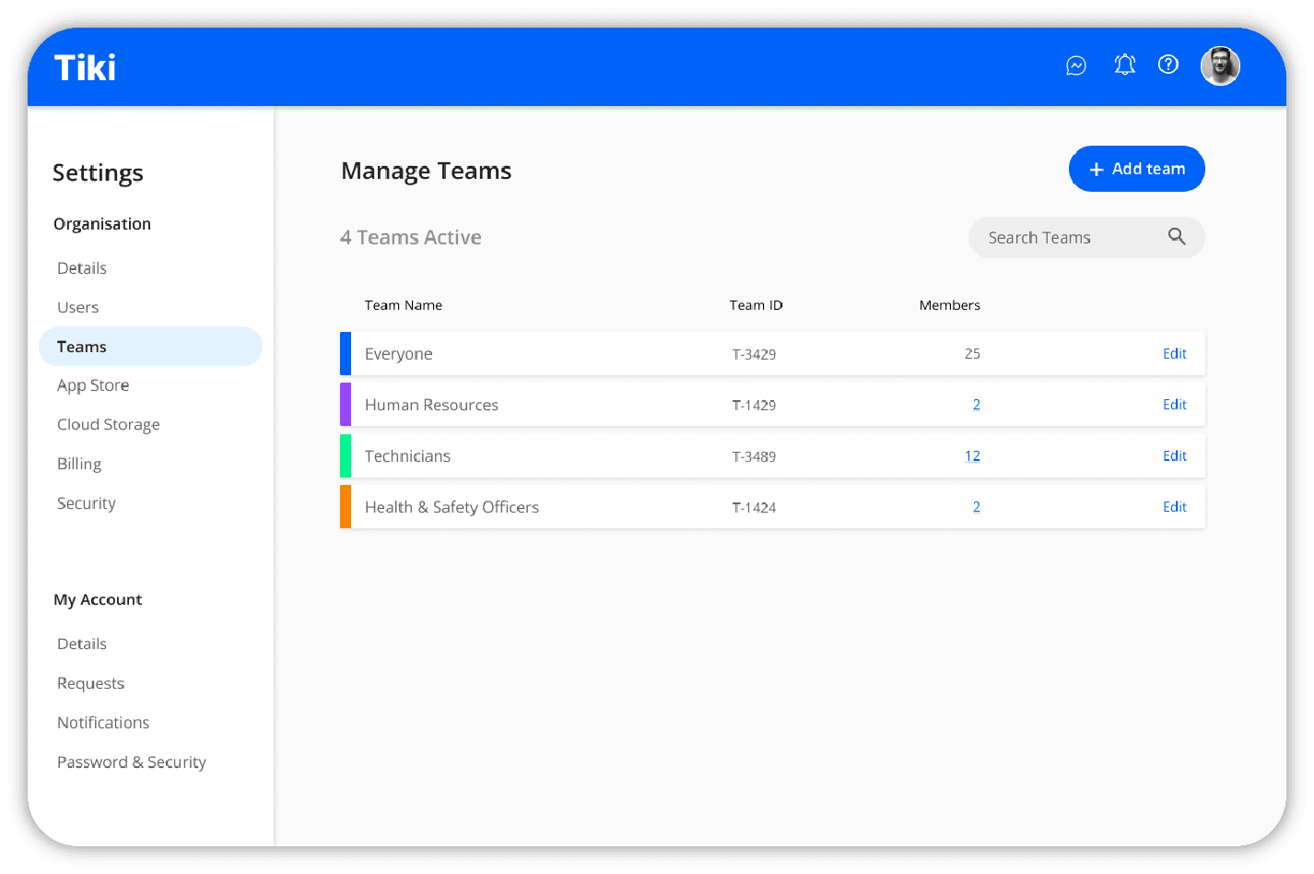The image size is (1314, 874).
Task: Click the Settings sidebar title
Action: point(98,173)
